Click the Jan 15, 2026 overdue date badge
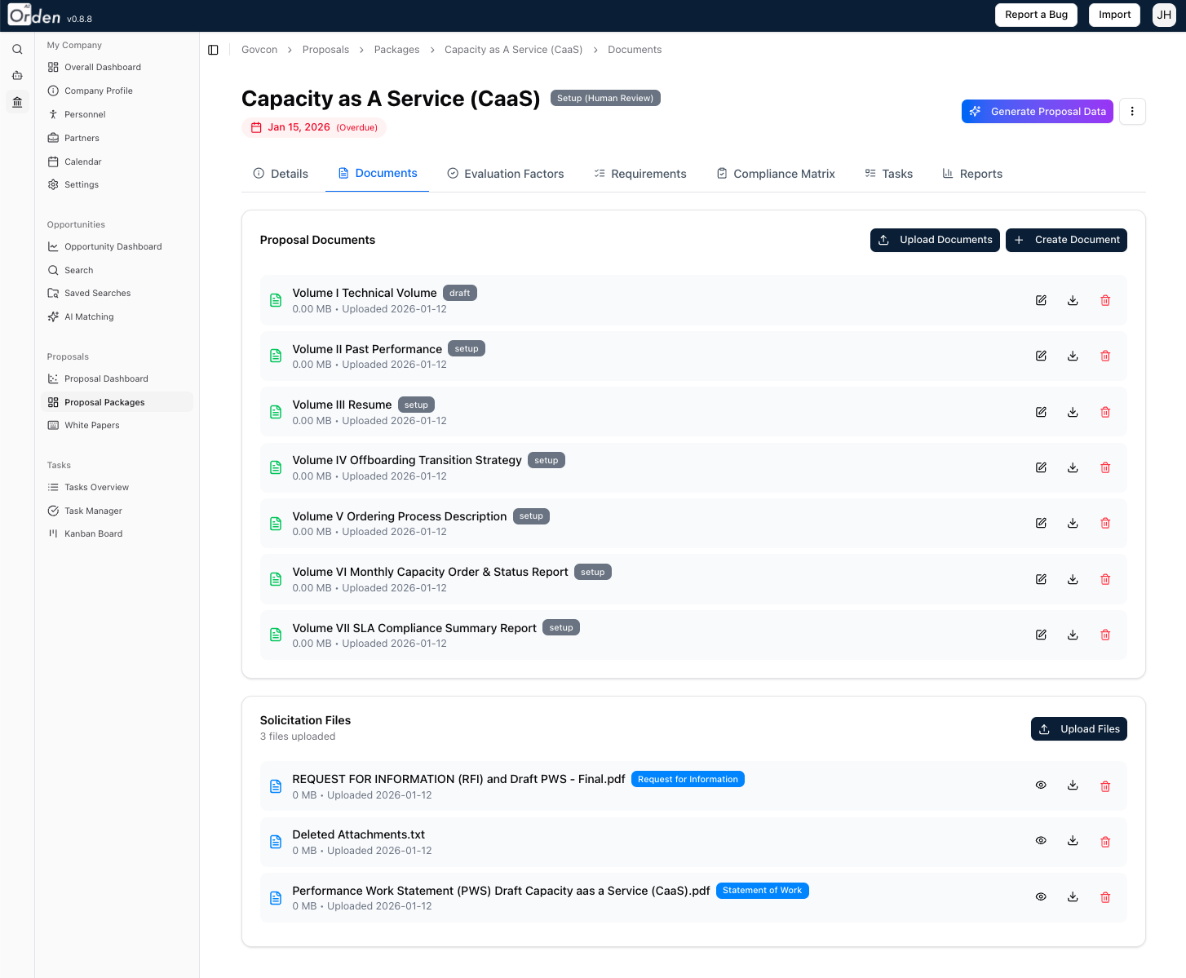Image resolution: width=1186 pixels, height=978 pixels. [x=314, y=127]
